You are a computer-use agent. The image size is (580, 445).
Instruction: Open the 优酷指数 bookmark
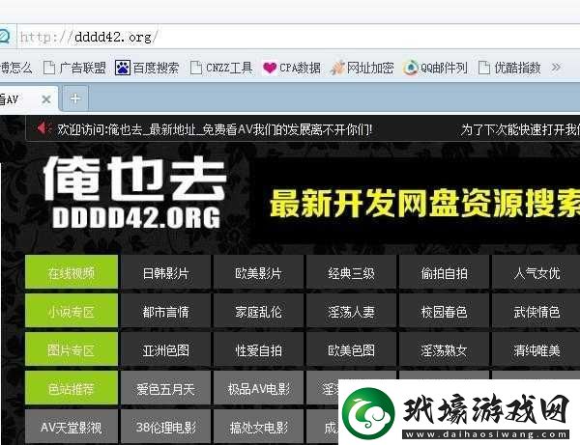tap(509, 68)
